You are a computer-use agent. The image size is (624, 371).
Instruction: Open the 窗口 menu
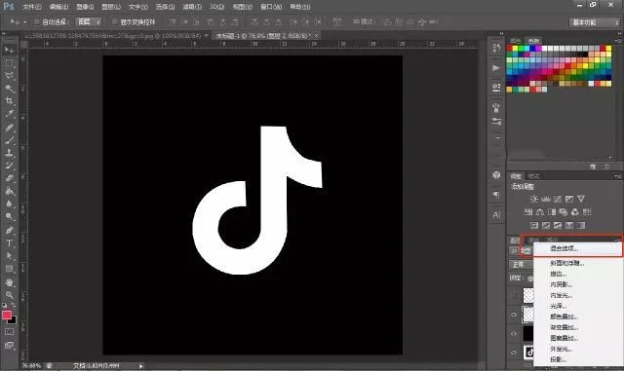271,7
